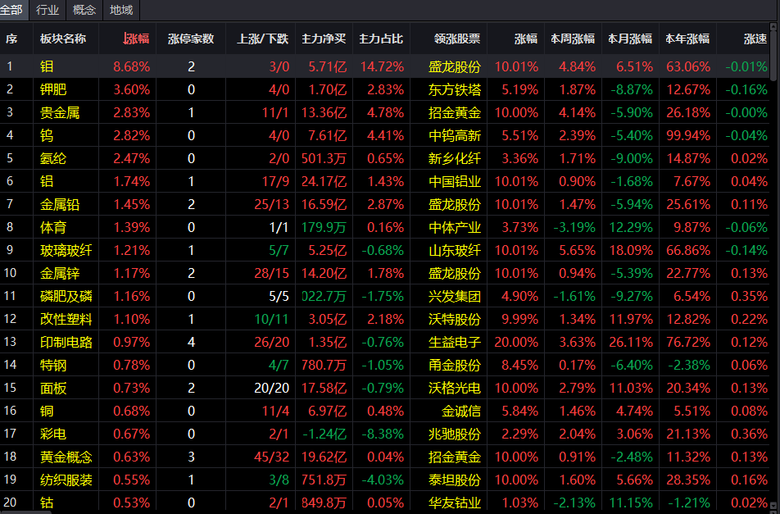Select the 磷肥及磷 sector name
Viewport: 780px width, 514px height.
click(x=66, y=296)
